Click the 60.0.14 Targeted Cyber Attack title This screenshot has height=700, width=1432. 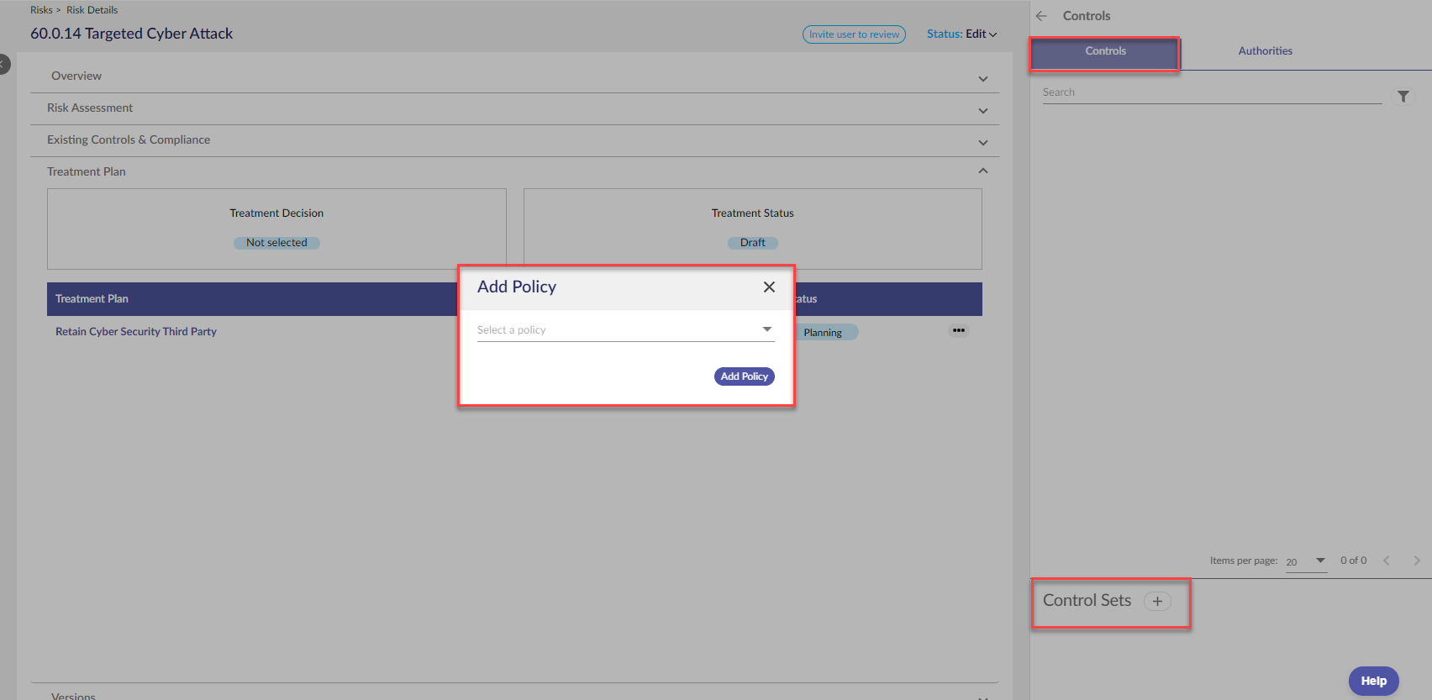tap(132, 34)
